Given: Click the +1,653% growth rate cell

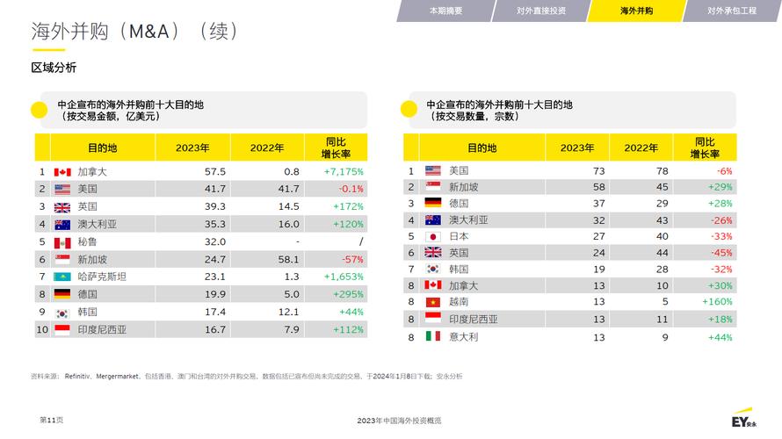Looking at the screenshot, I should pyautogui.click(x=344, y=277).
